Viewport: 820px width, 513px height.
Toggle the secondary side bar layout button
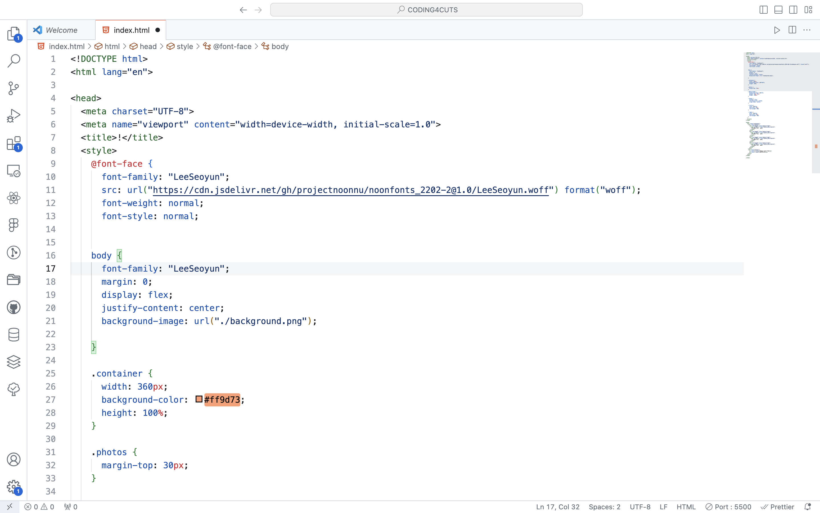click(793, 10)
